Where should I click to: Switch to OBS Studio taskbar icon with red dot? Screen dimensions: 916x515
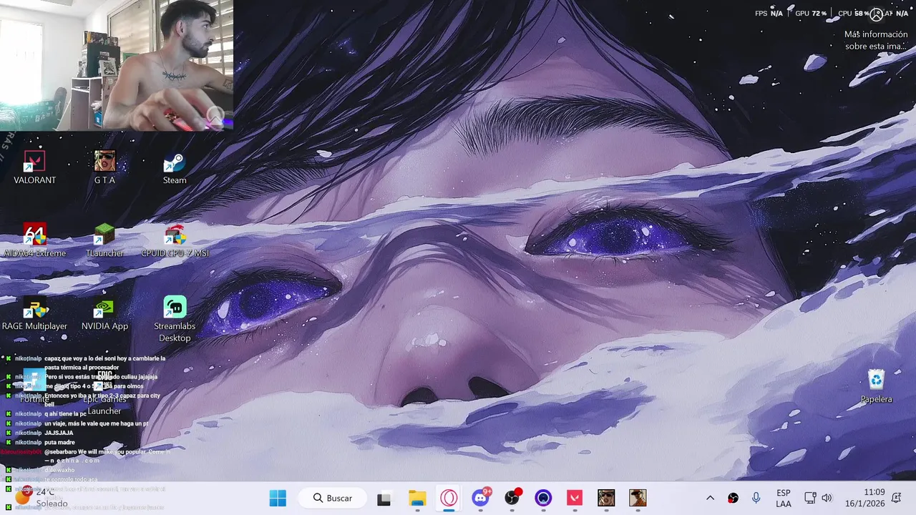pyautogui.click(x=512, y=498)
